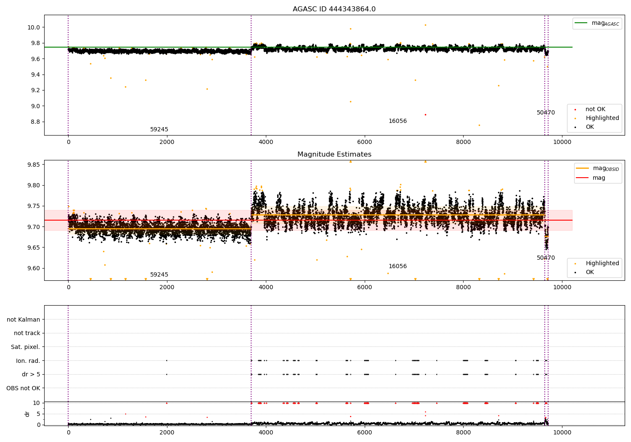The width and height of the screenshot is (631, 442).
Task: Click the red dot beside "not OK" legend entry
Action: pyautogui.click(x=575, y=110)
